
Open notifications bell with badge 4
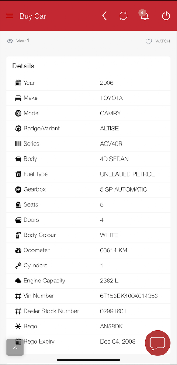tap(145, 16)
